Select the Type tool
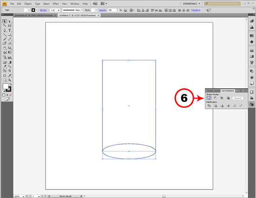 click(10, 30)
